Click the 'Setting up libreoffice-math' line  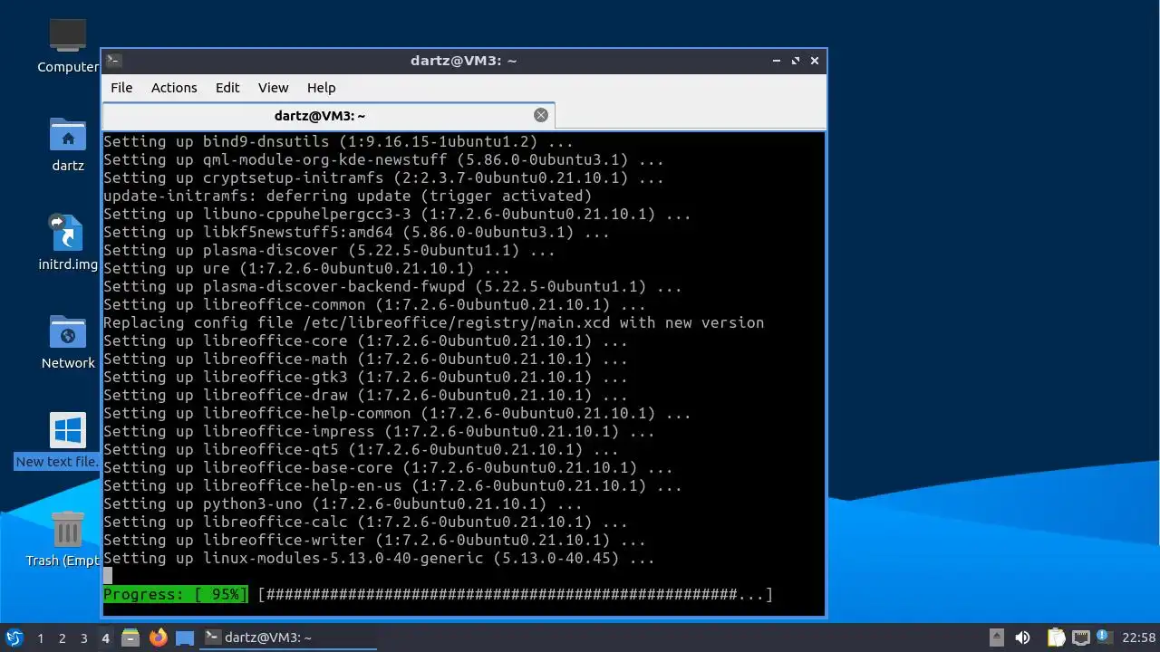(365, 359)
